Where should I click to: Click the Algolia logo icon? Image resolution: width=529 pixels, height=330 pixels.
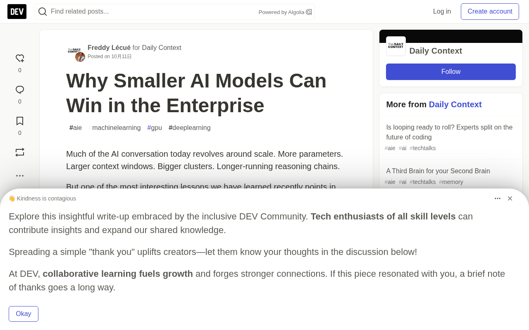click(309, 12)
